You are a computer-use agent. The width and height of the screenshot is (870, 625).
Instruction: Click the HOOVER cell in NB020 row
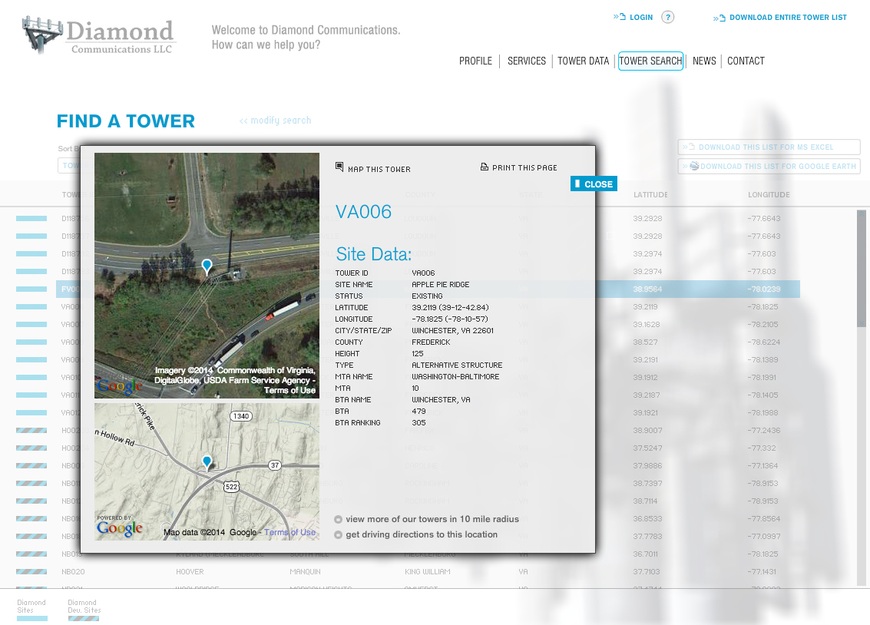(x=190, y=572)
